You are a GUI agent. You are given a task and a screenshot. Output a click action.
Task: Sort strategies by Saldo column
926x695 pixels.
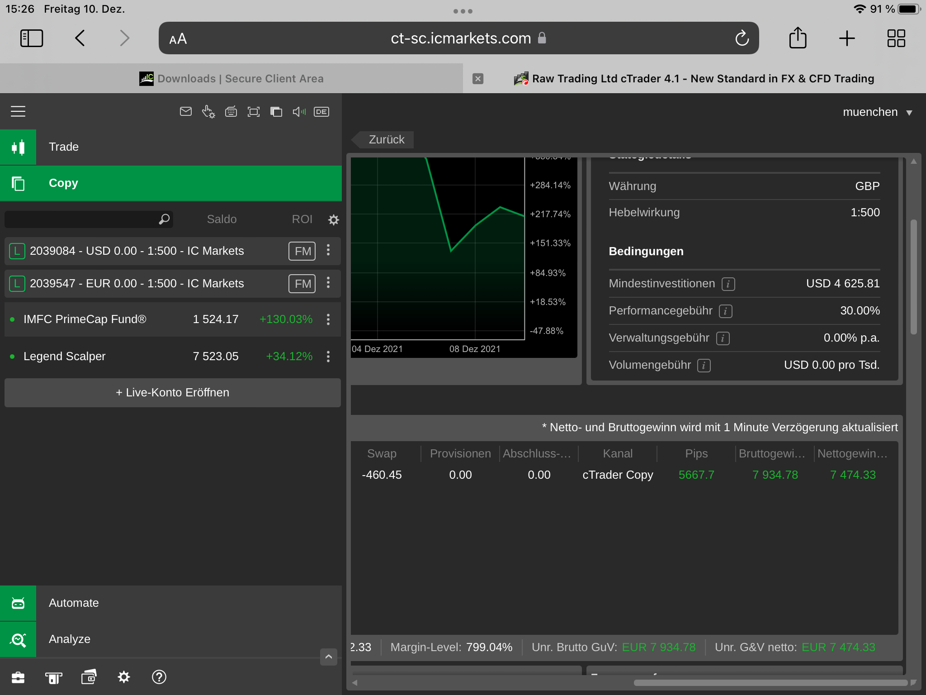click(222, 219)
